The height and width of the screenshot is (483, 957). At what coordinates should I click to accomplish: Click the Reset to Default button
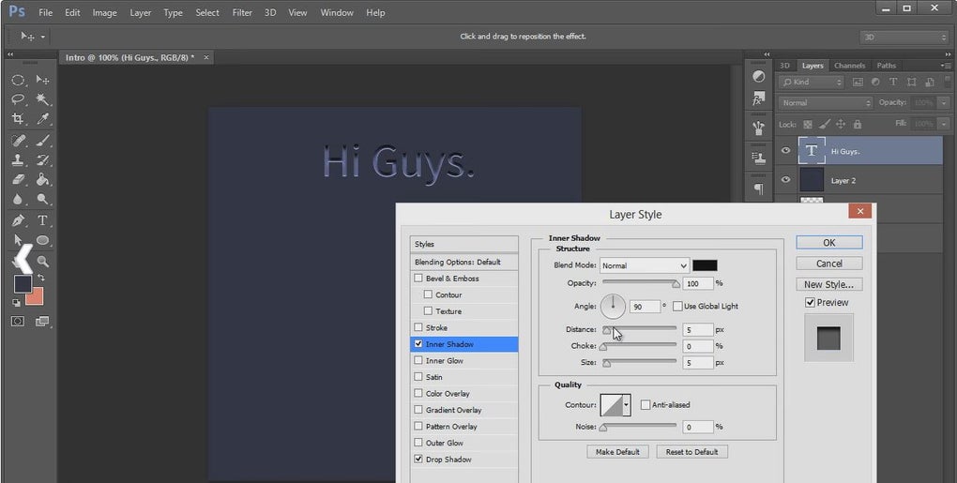691,452
